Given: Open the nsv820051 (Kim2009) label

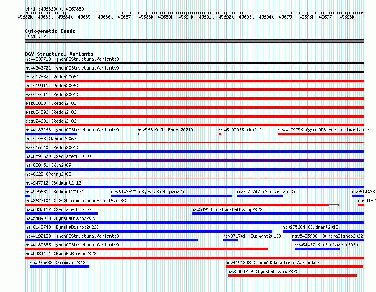Looking at the screenshot, I should (49, 165).
